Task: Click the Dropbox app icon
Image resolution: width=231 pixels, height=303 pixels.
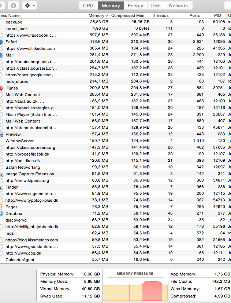Action: point(1,213)
